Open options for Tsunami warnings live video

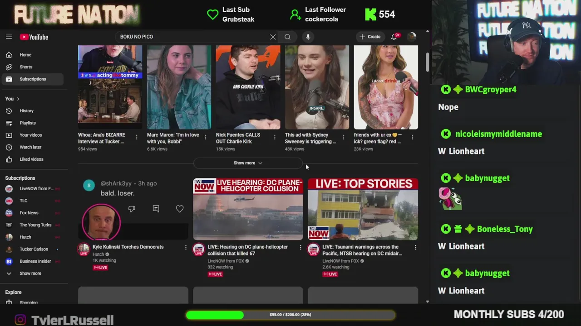coord(415,247)
